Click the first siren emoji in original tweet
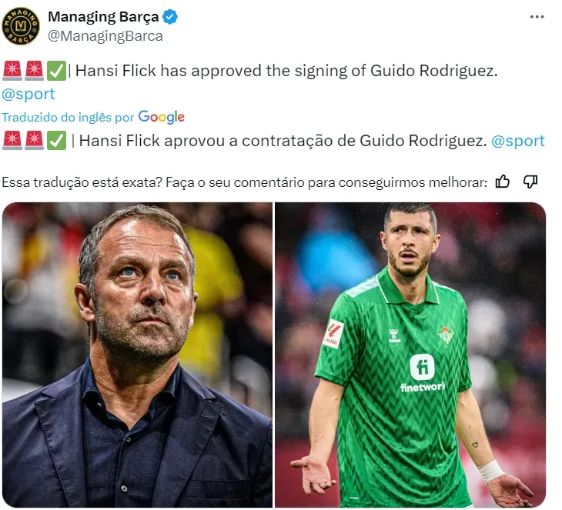The image size is (562, 510). 12,72
